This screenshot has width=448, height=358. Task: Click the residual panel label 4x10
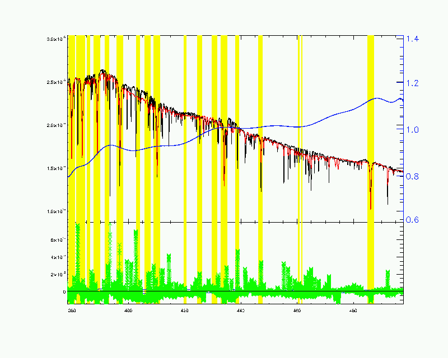click(x=58, y=257)
